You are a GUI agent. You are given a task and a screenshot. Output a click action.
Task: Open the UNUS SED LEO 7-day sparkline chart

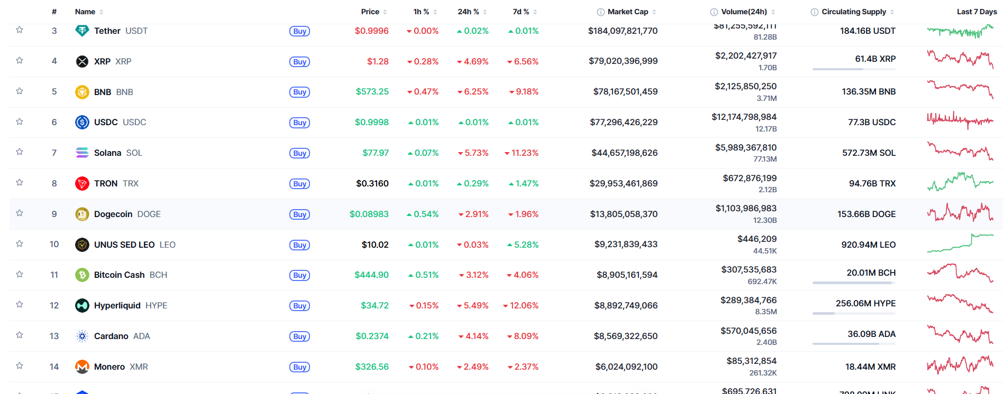(960, 243)
